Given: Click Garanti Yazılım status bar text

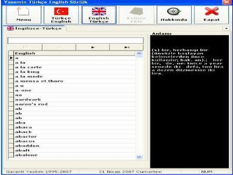Looking at the screenshot, I should tap(39, 172).
